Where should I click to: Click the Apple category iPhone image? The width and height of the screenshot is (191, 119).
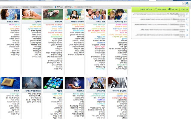click(53, 83)
